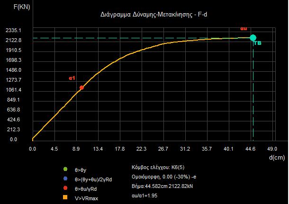Click the y-axis value 424.6
This screenshot has width=289, height=204.
pyautogui.click(x=13, y=119)
